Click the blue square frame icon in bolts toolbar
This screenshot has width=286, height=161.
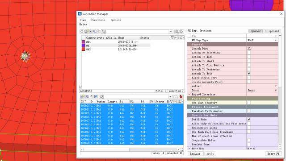[96, 97]
